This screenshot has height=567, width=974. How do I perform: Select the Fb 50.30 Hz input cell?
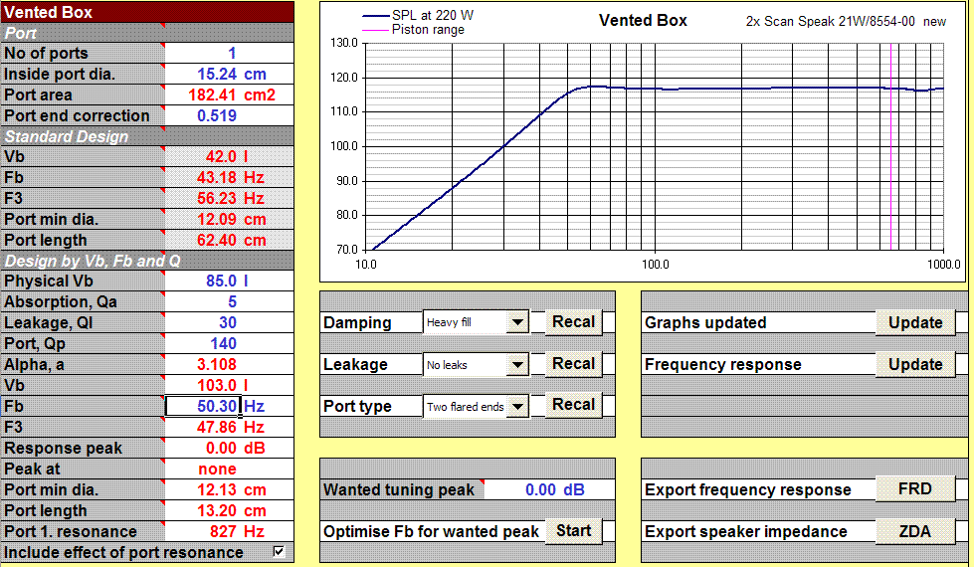click(203, 406)
